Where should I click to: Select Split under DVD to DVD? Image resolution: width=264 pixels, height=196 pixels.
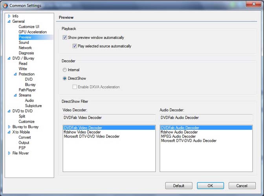click(22, 116)
